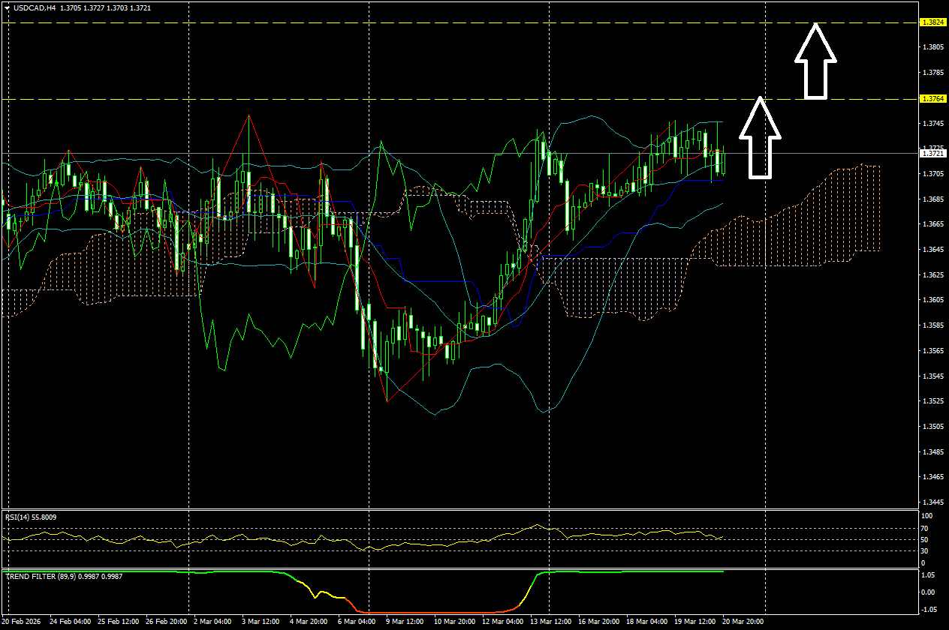Click the 16 Mar 20:00 time label
Screen dimensions: 949x630
point(598,622)
